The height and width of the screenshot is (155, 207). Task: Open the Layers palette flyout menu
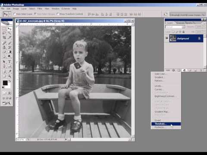point(205,23)
